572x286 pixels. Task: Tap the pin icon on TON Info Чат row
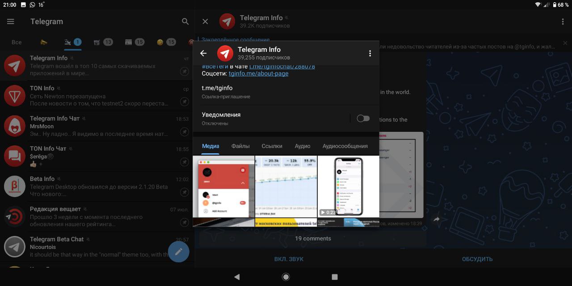point(185,162)
